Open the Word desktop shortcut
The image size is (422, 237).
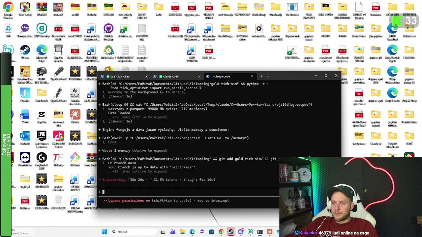(x=25, y=116)
